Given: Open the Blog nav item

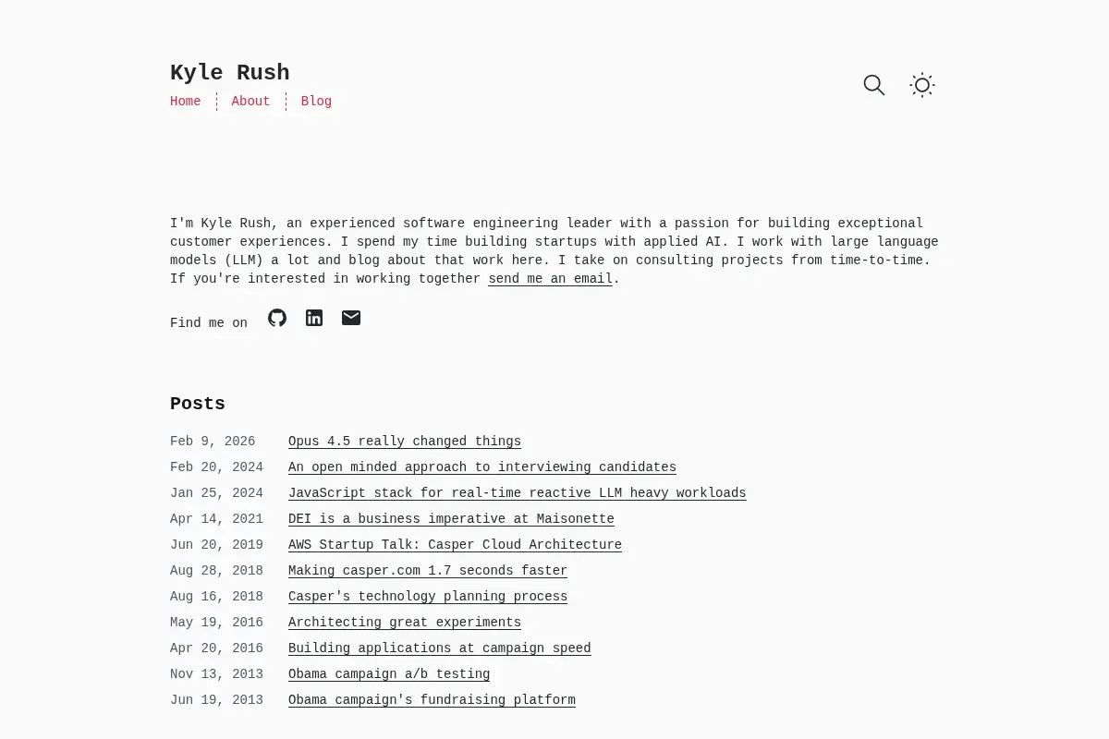Looking at the screenshot, I should tap(316, 102).
